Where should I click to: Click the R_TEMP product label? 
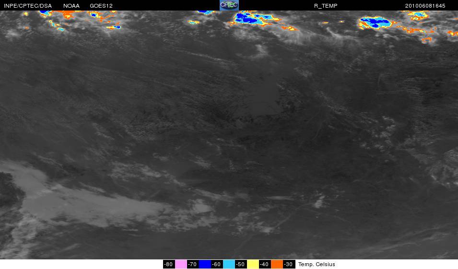point(326,6)
